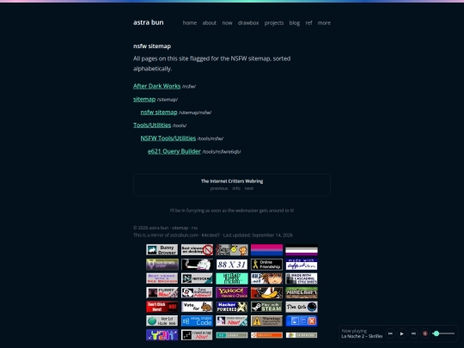Open the colorful YAH badge
This screenshot has width=464, height=348.
[x=162, y=335]
